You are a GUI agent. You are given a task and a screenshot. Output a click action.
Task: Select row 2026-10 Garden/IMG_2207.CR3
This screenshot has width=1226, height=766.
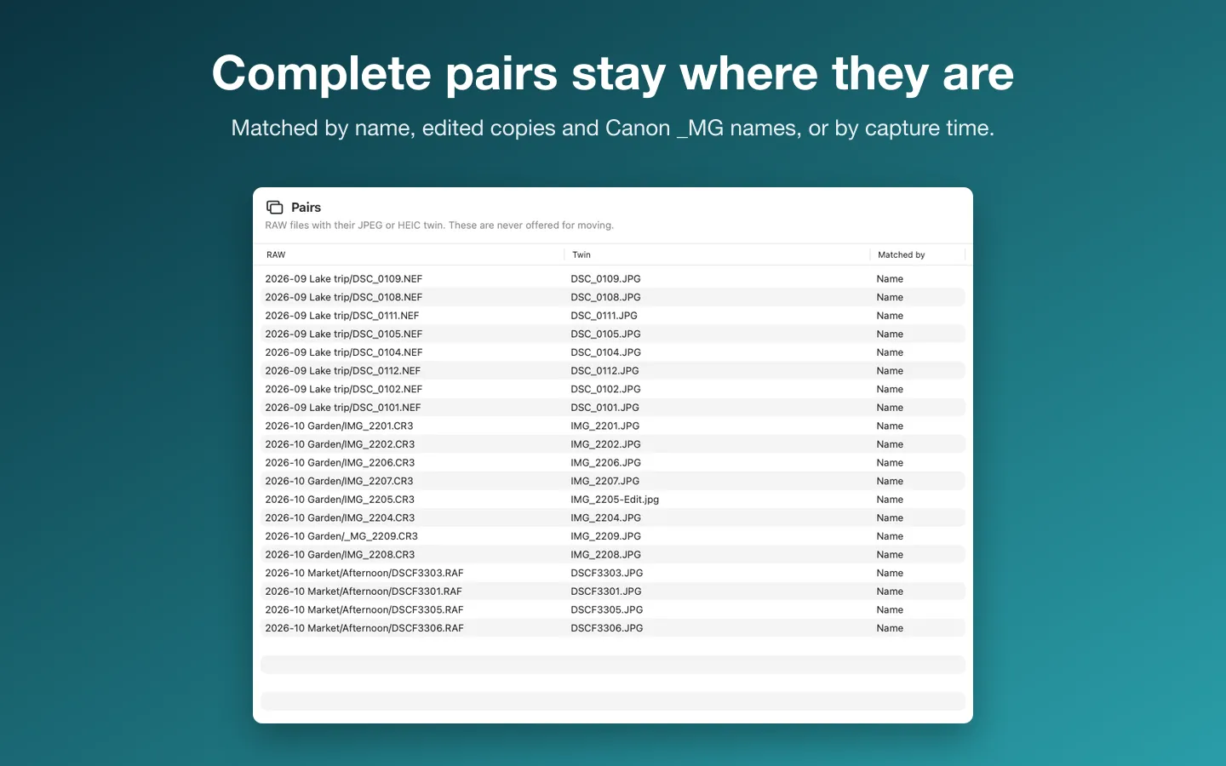(613, 481)
